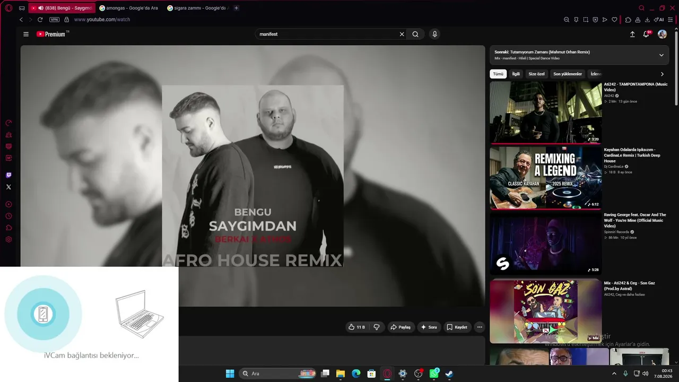This screenshot has height=382, width=679.
Task: Take a snapshot with the capture icon
Action: [x=586, y=20]
